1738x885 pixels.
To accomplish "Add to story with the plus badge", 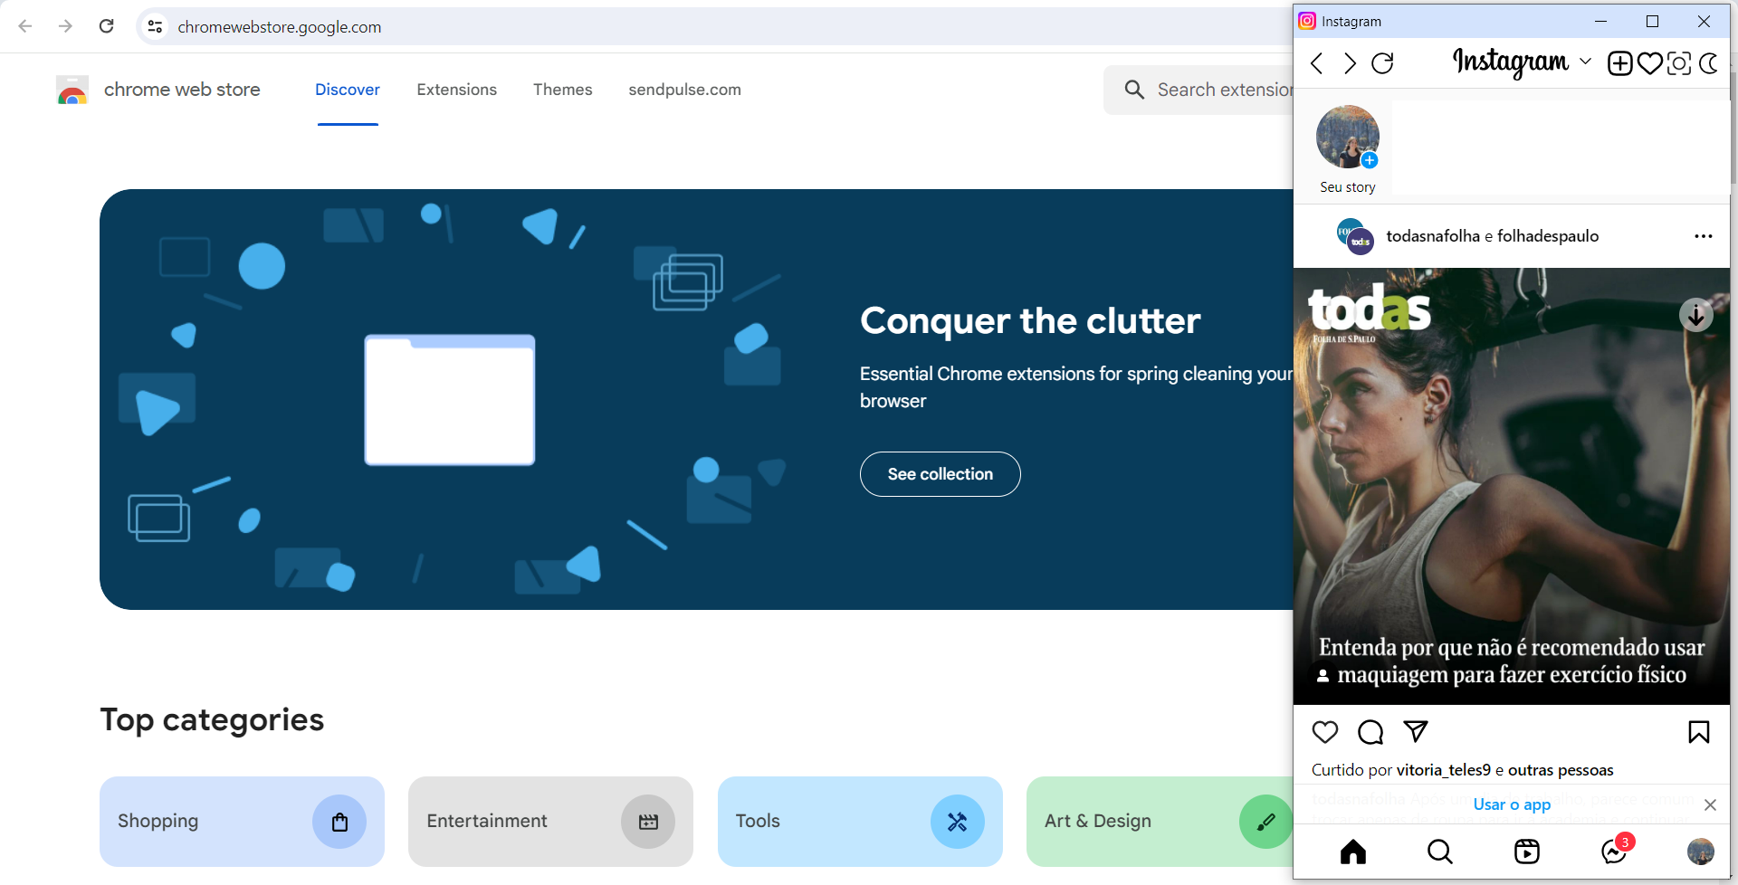I will coord(1370,160).
